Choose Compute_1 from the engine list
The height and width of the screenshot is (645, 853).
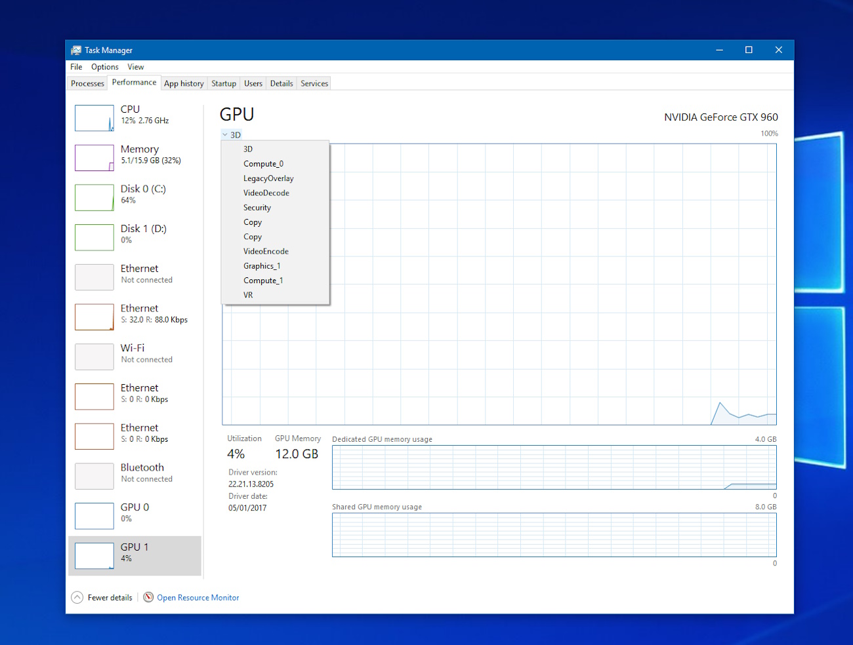pyautogui.click(x=276, y=281)
